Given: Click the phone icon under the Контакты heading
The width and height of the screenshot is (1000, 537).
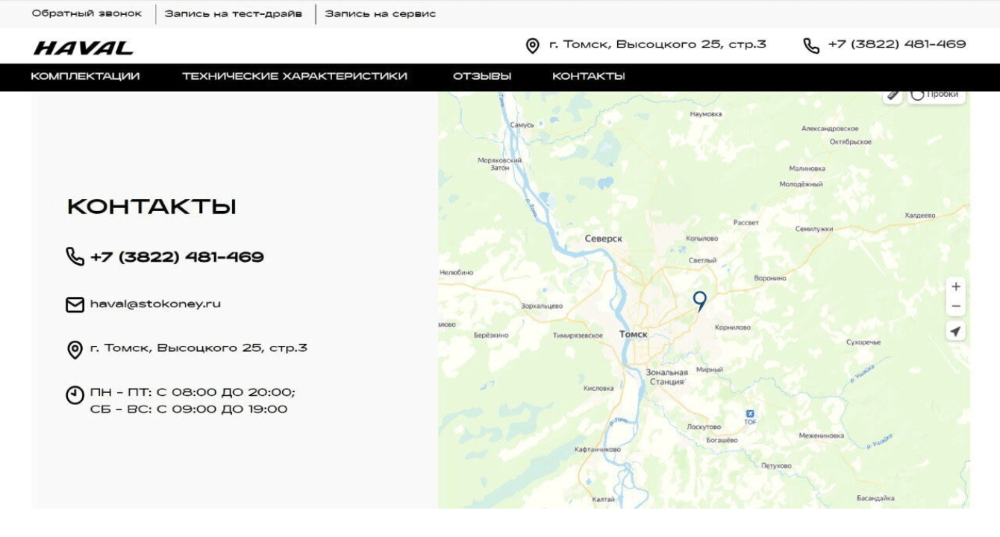Looking at the screenshot, I should pos(75,257).
